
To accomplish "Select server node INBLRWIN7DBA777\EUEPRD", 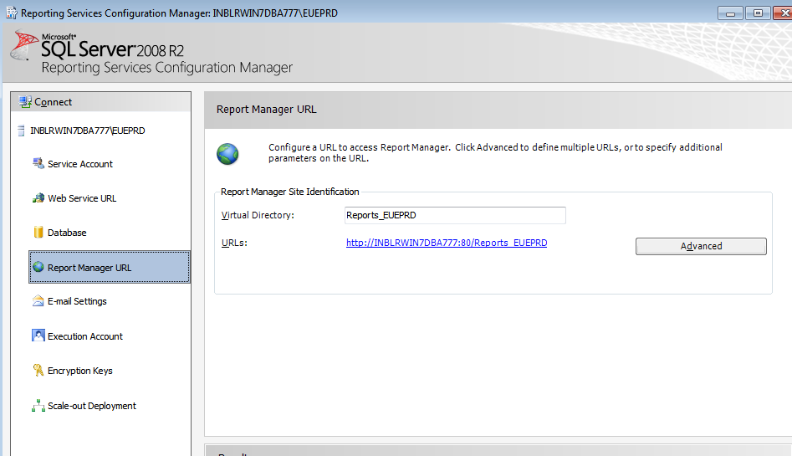I will coord(87,131).
